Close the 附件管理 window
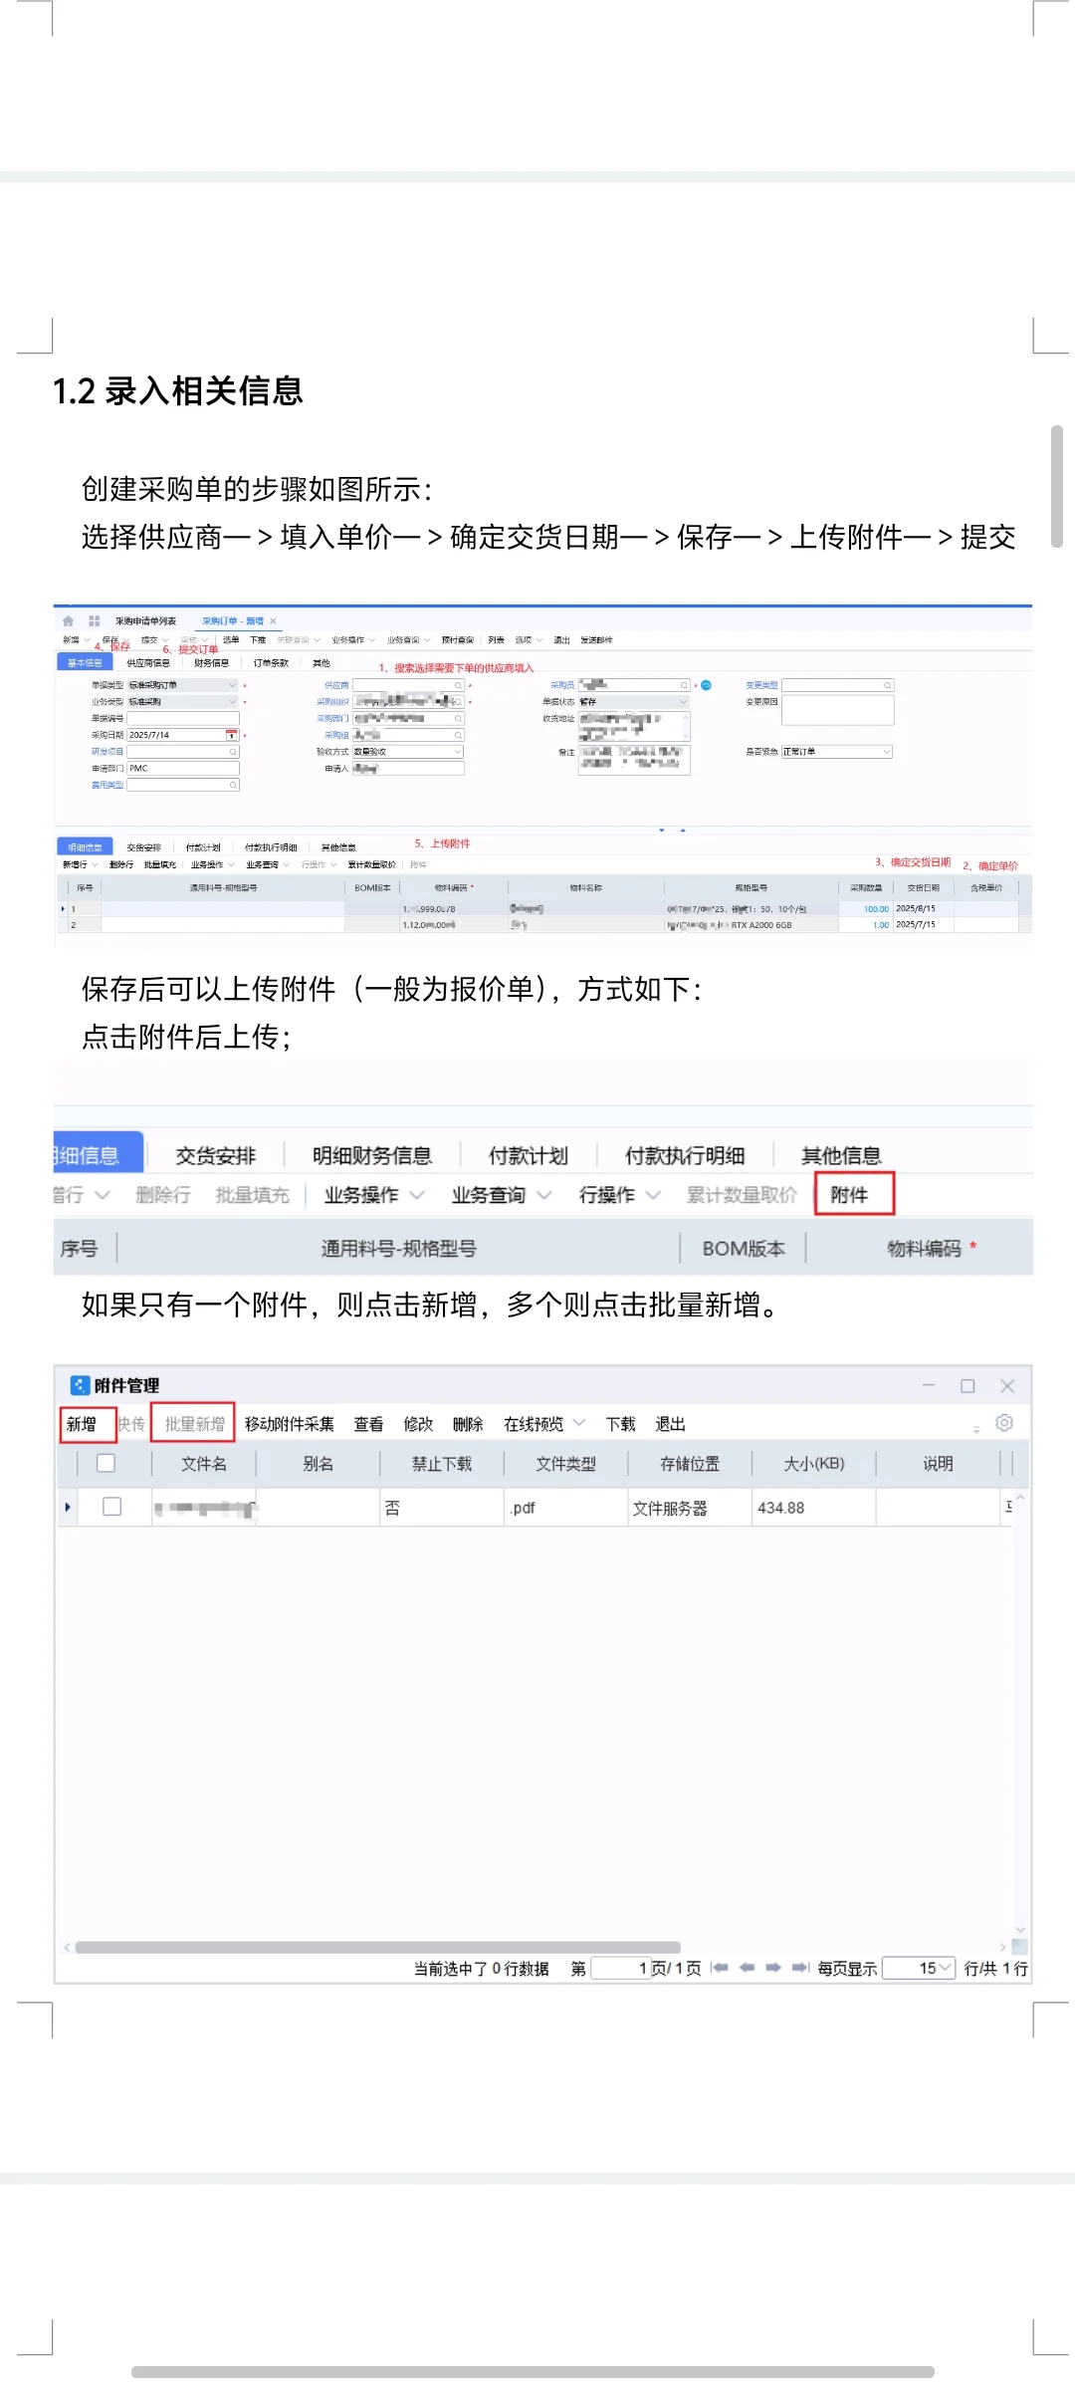The width and height of the screenshot is (1075, 2390). coord(1007,1386)
